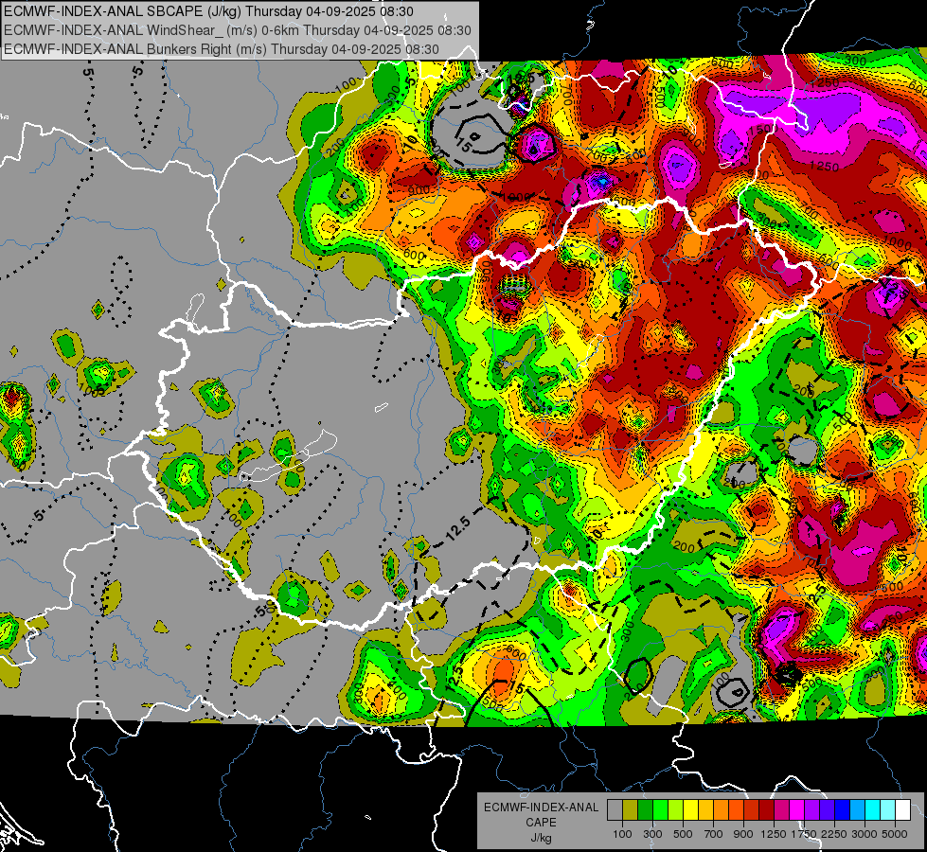The height and width of the screenshot is (852, 927).
Task: Select the dark red legend swatch
Action: (x=766, y=809)
